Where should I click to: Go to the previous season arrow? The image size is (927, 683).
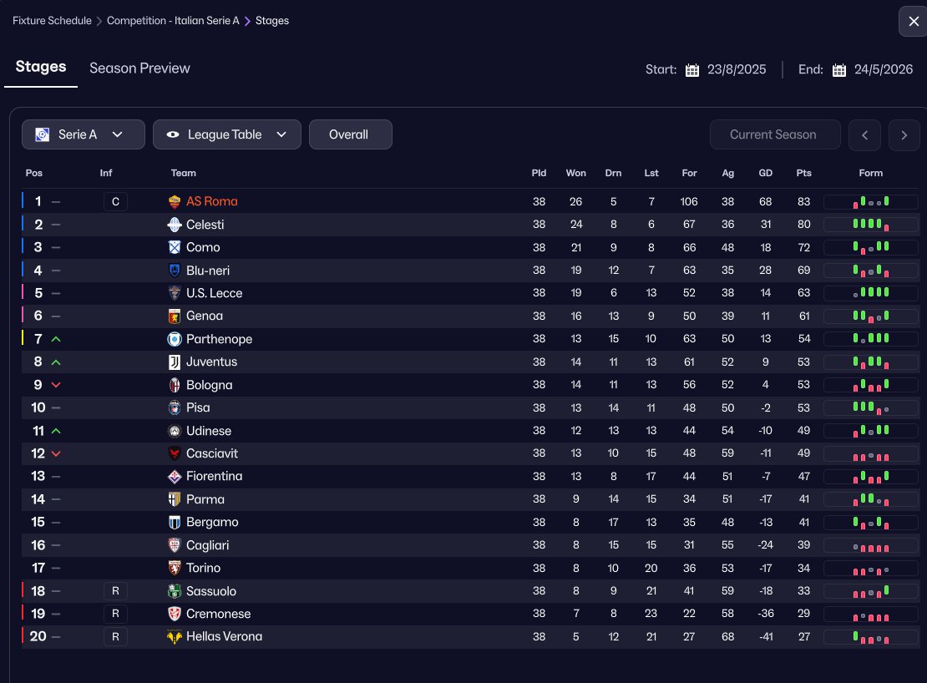(x=865, y=134)
